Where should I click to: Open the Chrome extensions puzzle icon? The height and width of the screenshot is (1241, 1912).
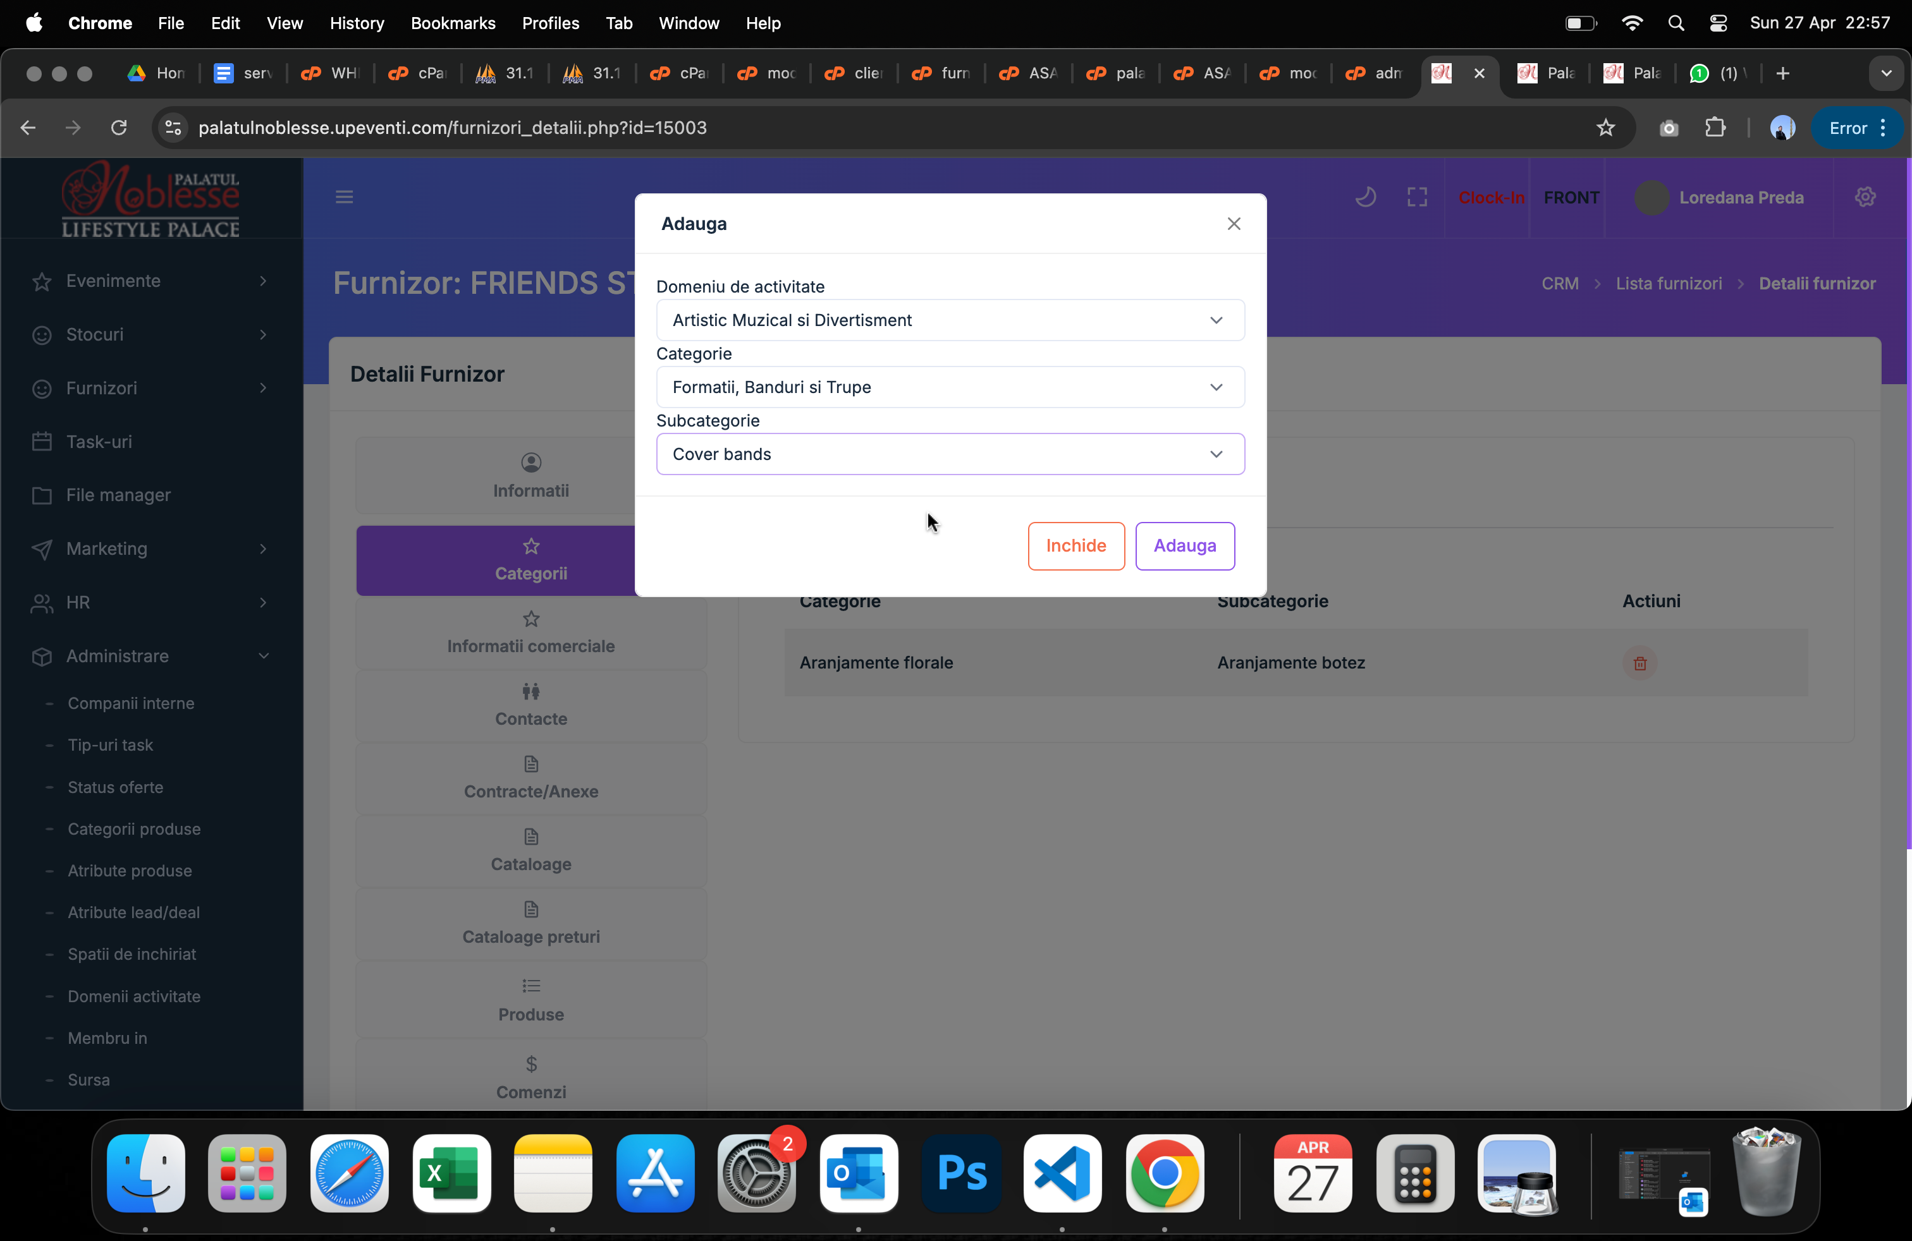click(1715, 128)
